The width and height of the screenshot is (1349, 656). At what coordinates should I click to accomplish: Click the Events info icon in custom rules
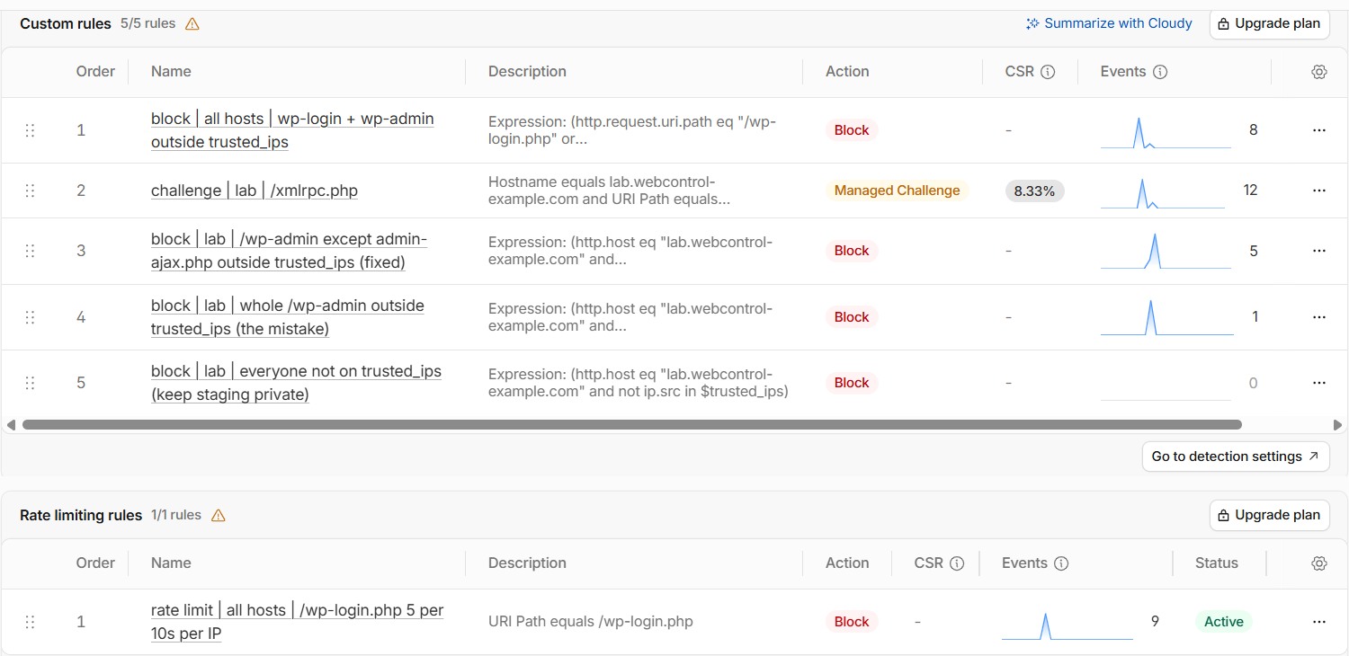coord(1160,72)
